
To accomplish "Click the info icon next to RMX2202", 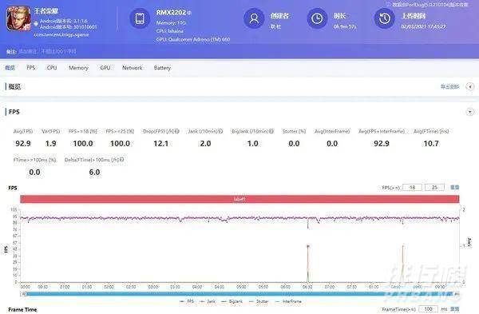I will pos(189,13).
